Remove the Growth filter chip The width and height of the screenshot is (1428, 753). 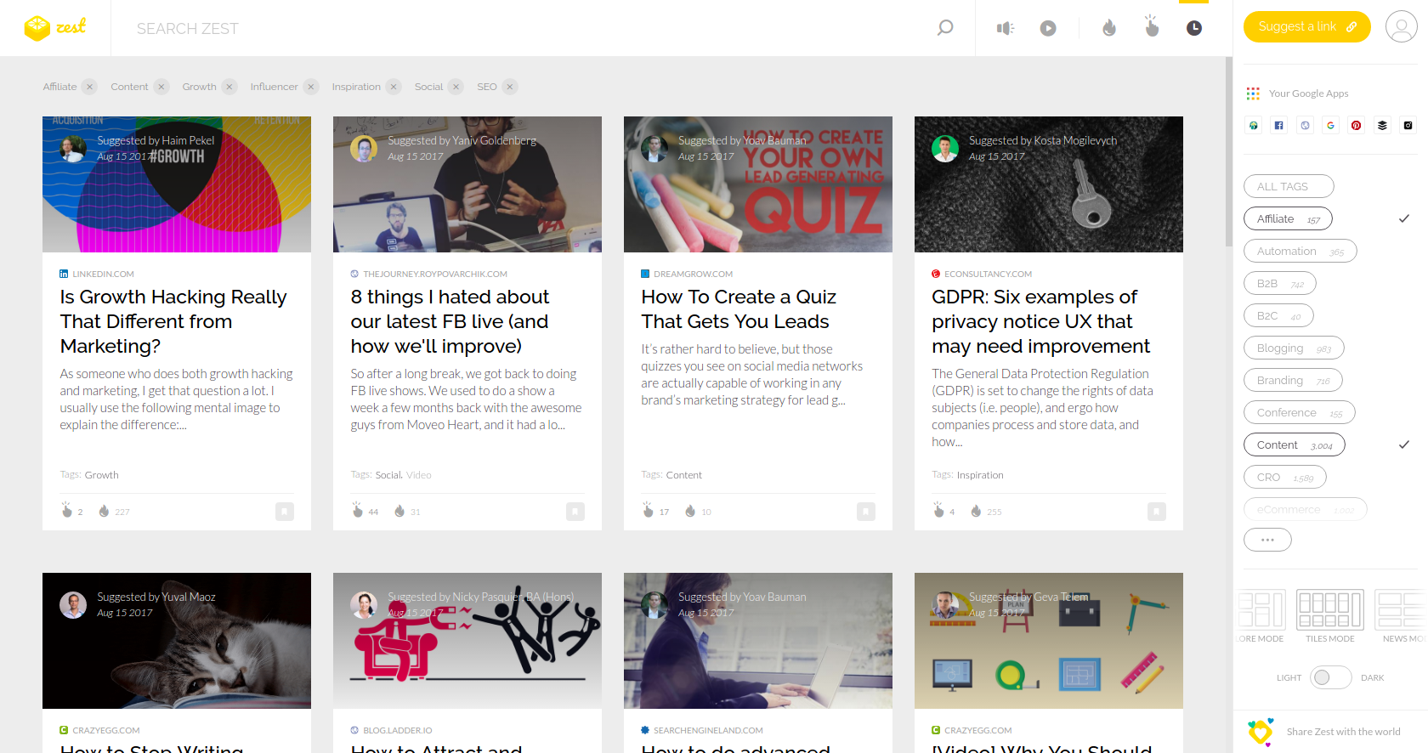click(x=229, y=87)
